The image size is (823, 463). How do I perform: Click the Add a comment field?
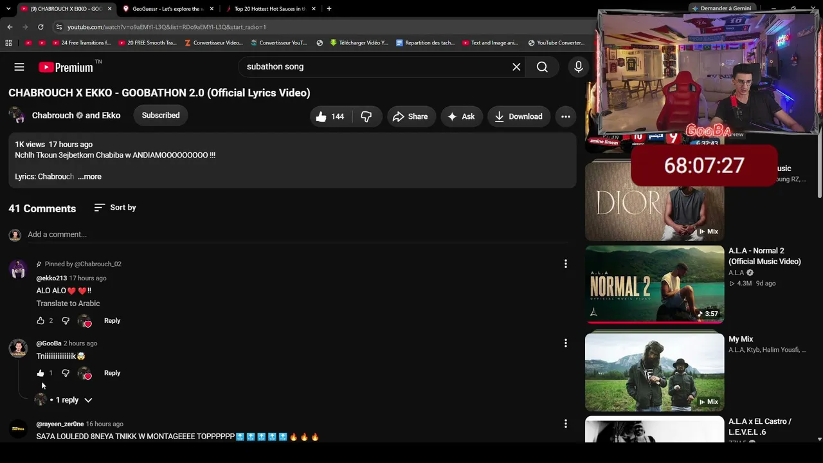click(x=298, y=235)
